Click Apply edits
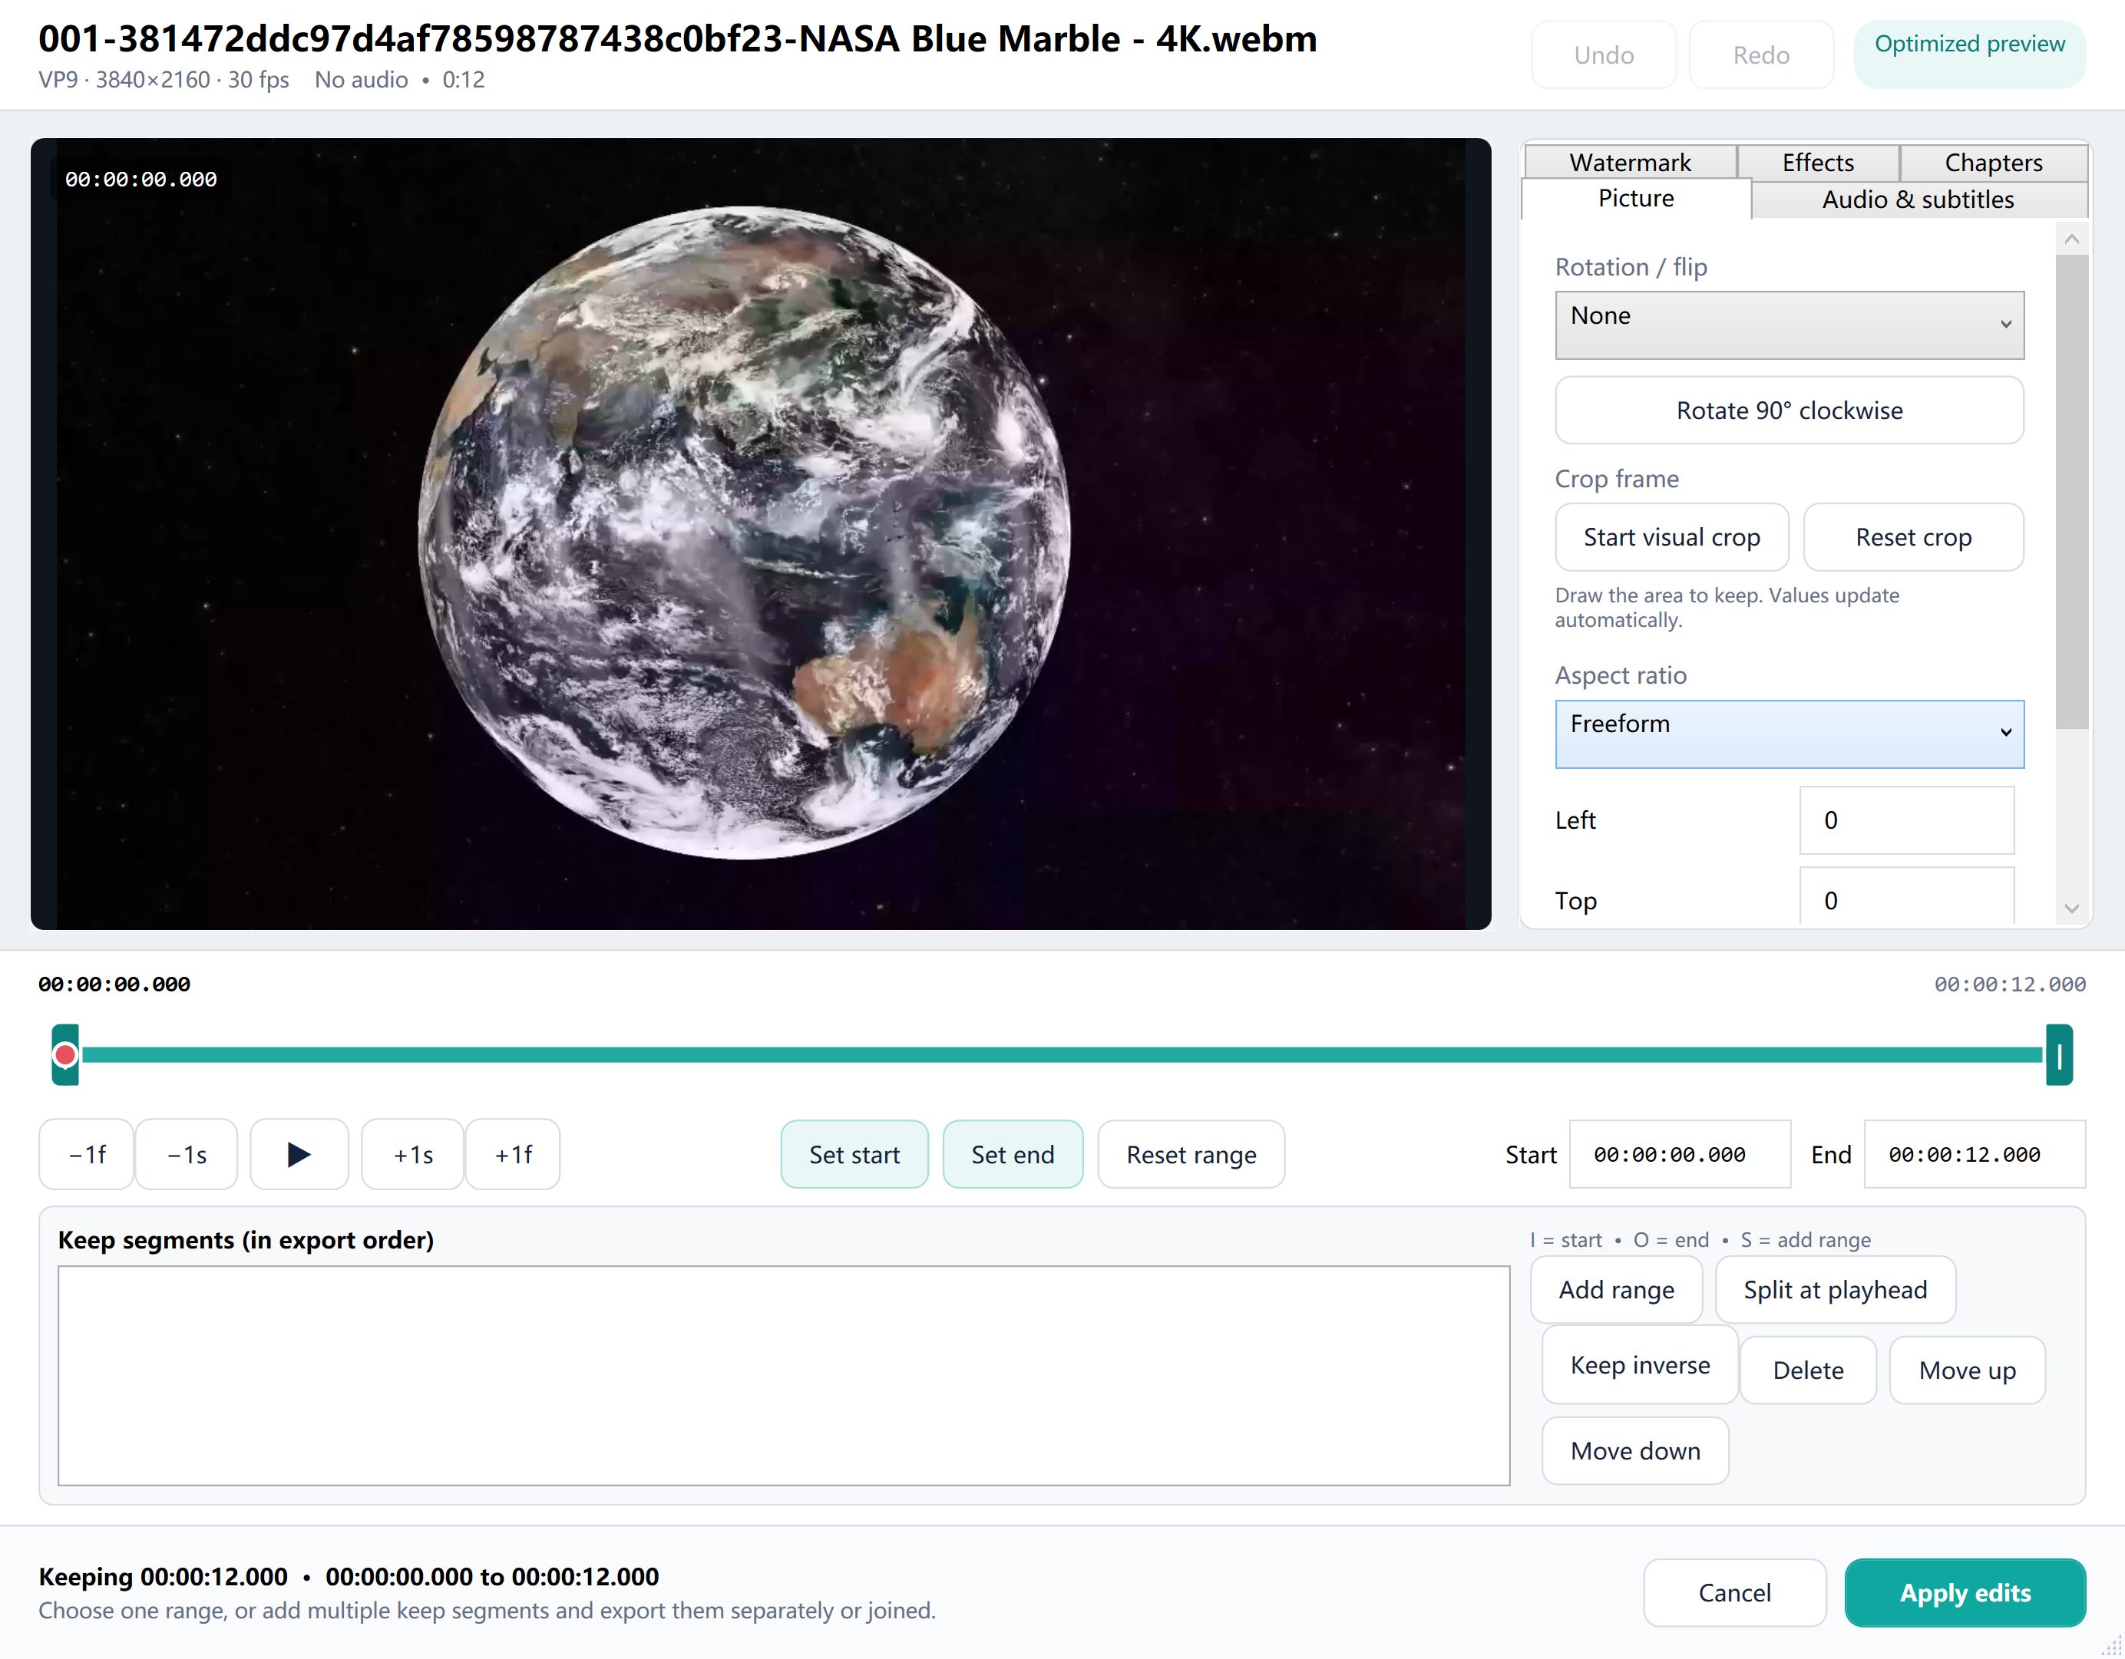The width and height of the screenshot is (2125, 1659). coord(1965,1593)
